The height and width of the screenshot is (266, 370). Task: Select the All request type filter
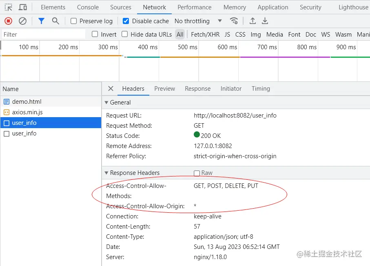pyautogui.click(x=180, y=35)
